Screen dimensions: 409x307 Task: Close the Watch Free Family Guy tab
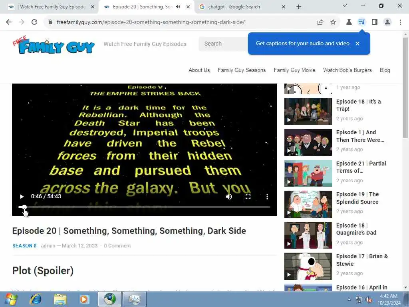[x=93, y=7]
